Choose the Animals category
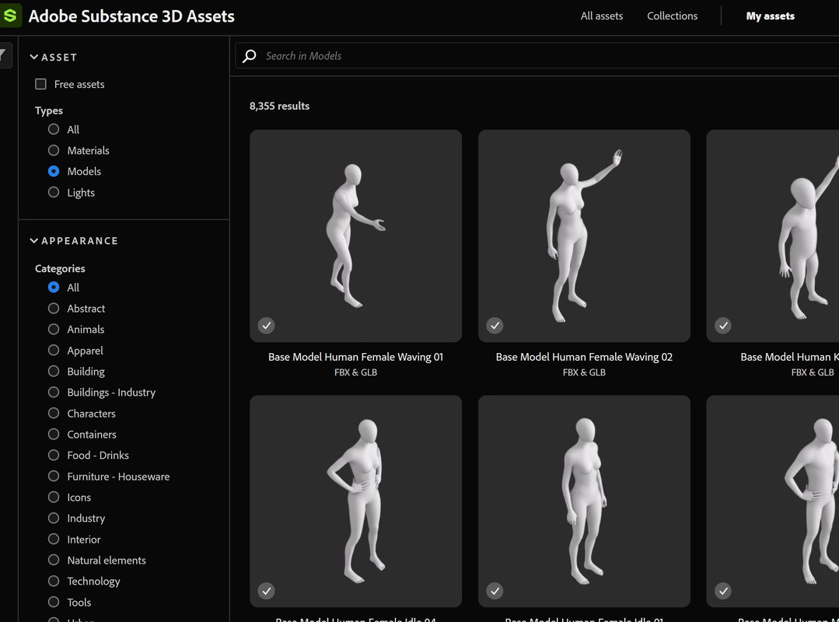839x622 pixels. [x=54, y=329]
